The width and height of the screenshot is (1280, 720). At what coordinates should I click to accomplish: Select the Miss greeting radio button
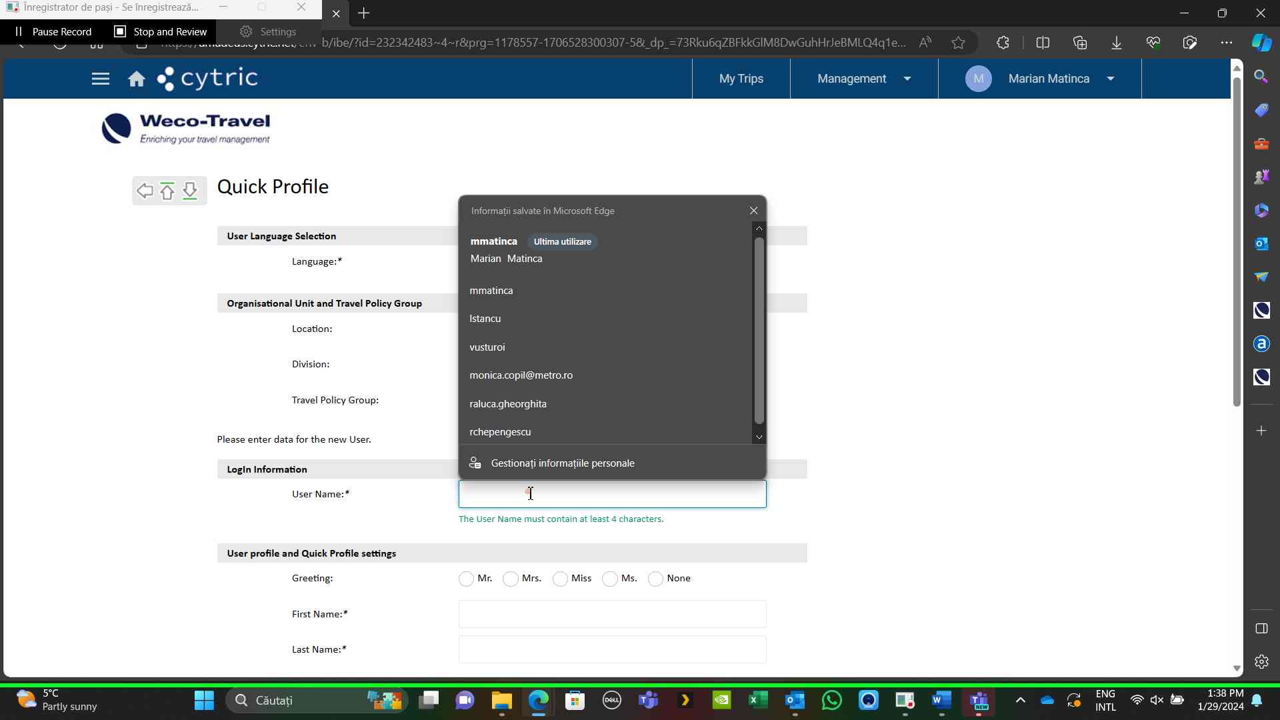[560, 579]
